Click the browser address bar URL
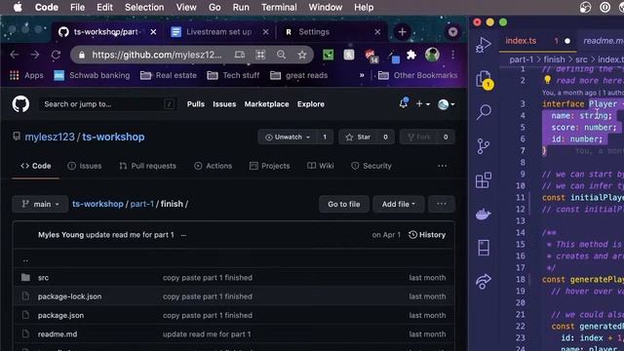The image size is (624, 351). coord(157,55)
